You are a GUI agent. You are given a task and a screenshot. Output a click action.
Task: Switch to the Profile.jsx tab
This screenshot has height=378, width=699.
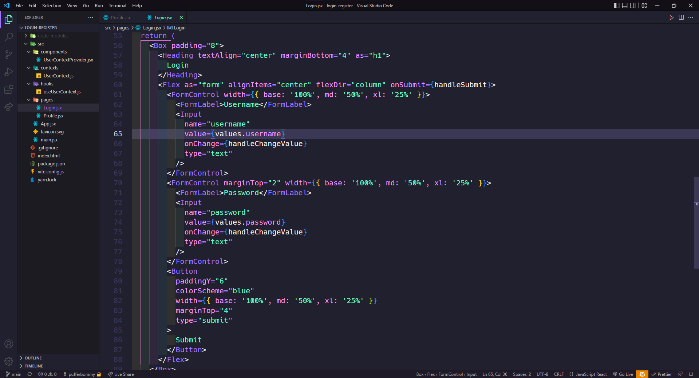point(120,17)
